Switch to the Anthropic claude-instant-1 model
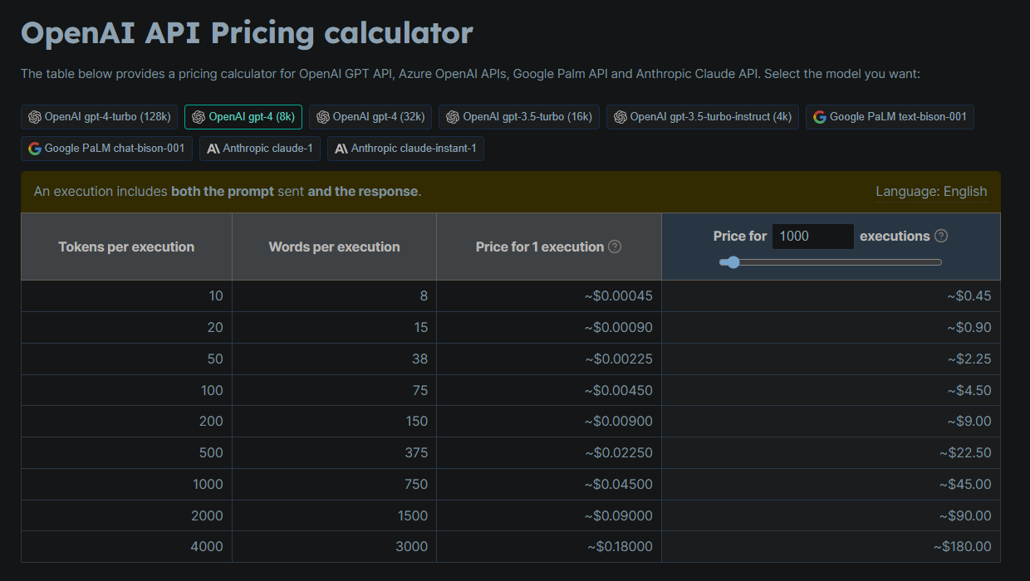Screen dimensions: 1030x581 (405, 149)
